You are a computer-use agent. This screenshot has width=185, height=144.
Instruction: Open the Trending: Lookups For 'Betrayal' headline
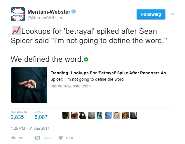coord(110,73)
